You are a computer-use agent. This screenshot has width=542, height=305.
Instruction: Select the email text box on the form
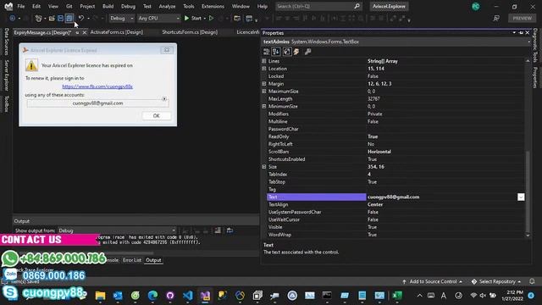tap(98, 103)
